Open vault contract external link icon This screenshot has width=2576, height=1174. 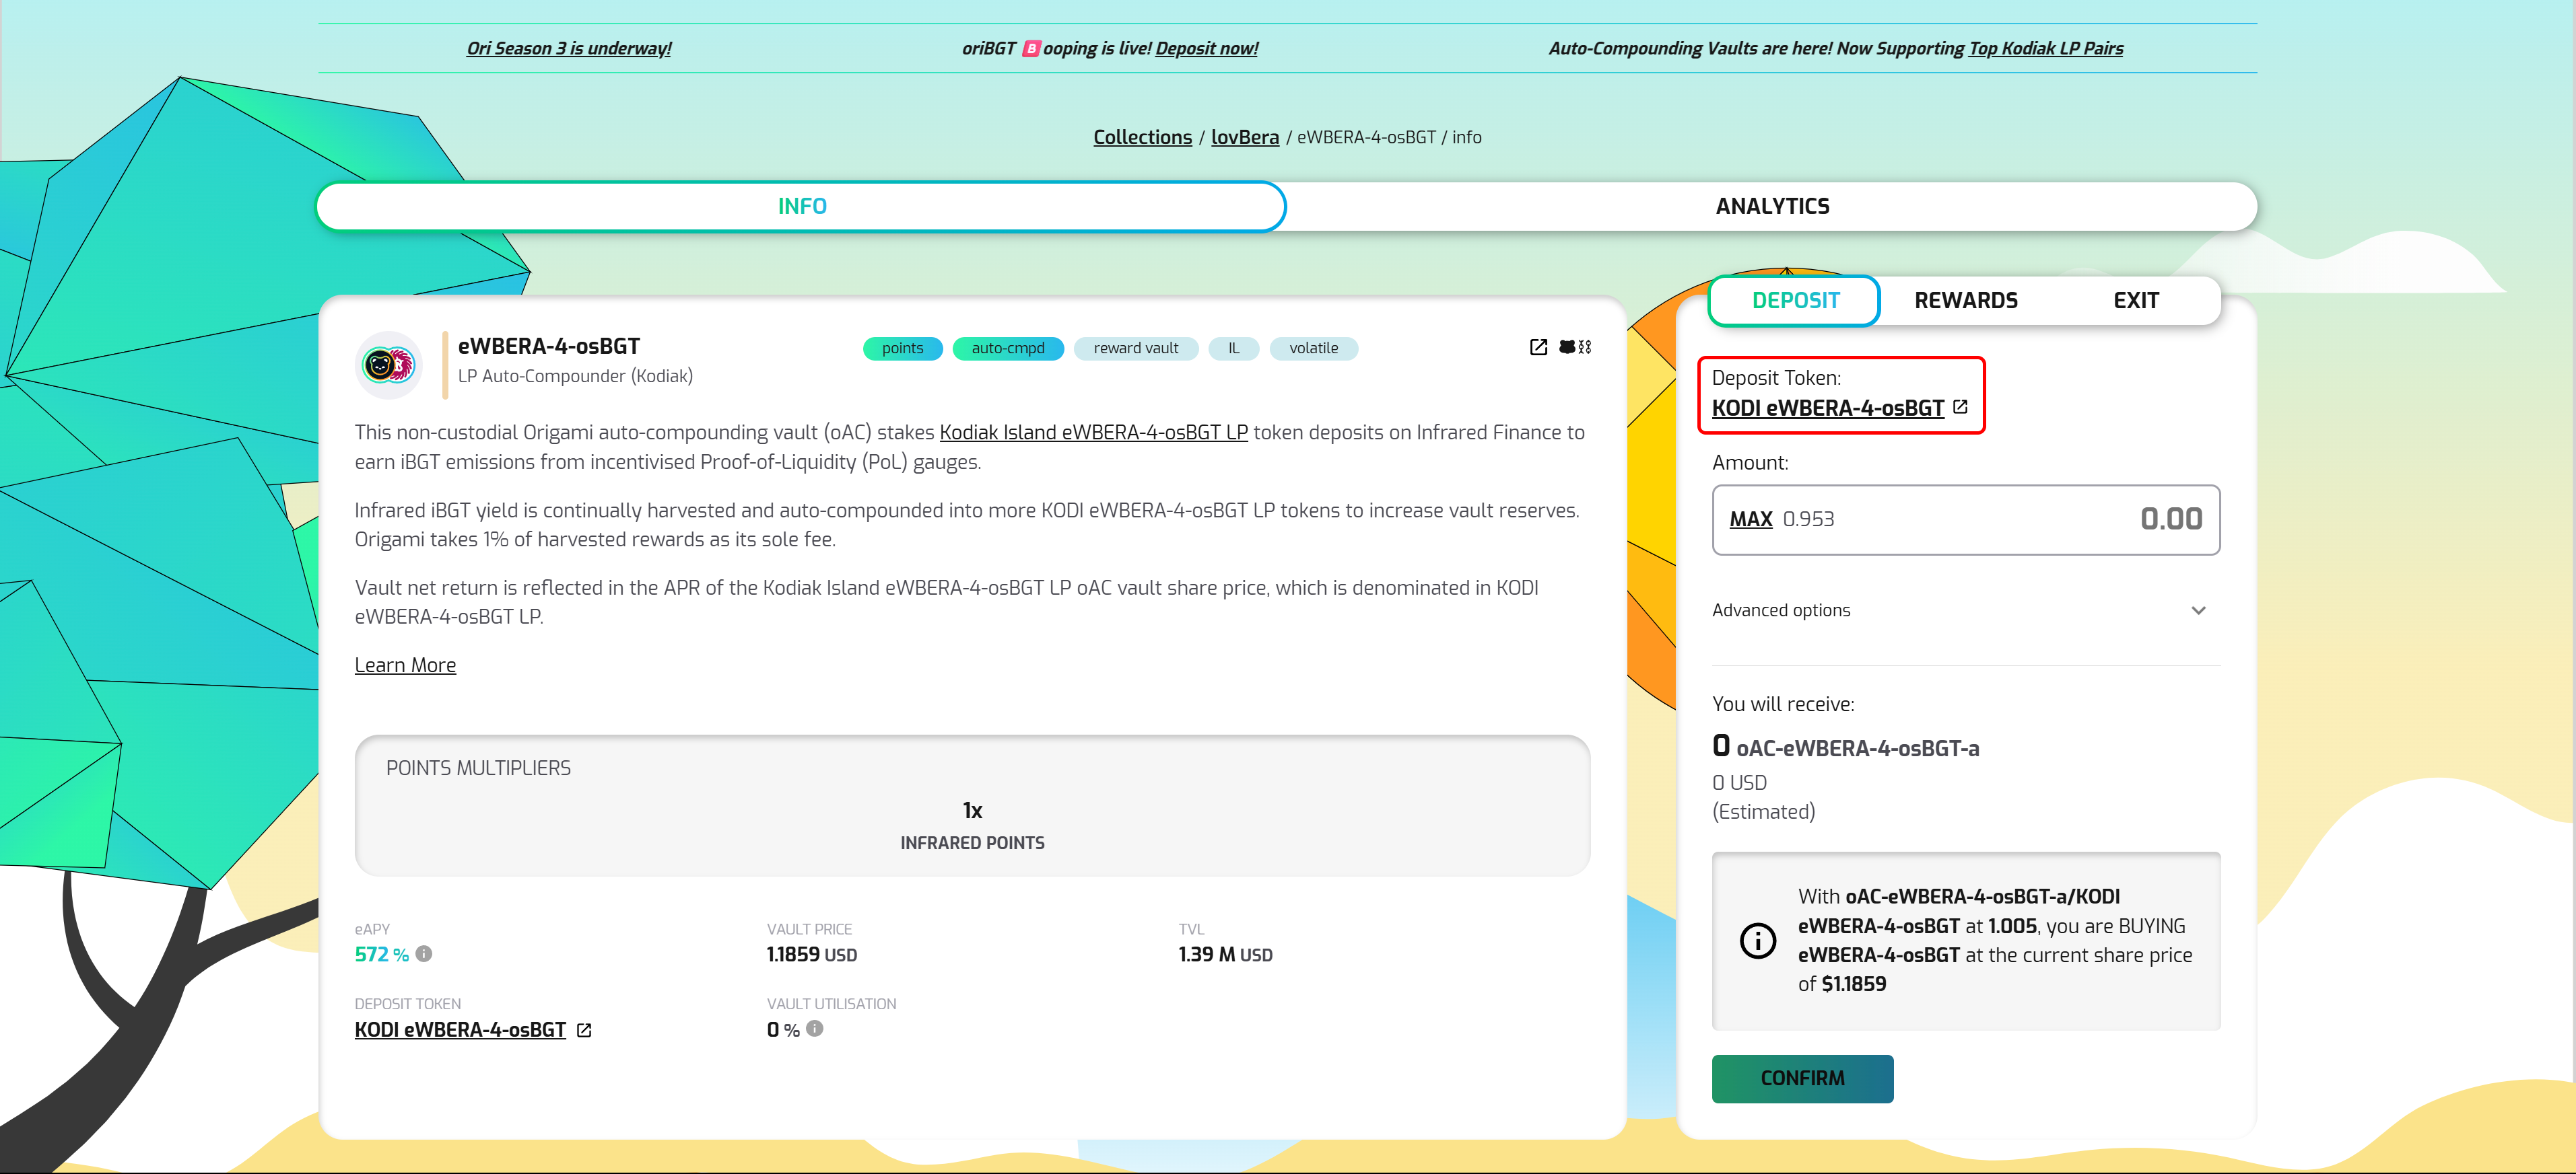pos(1538,346)
